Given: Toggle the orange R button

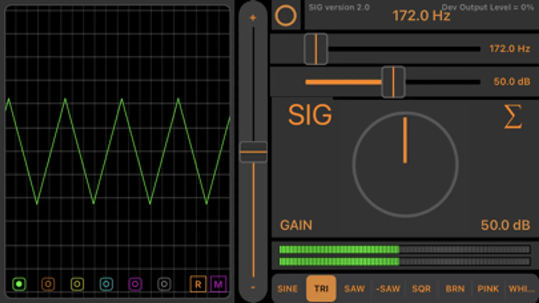Looking at the screenshot, I should [198, 284].
